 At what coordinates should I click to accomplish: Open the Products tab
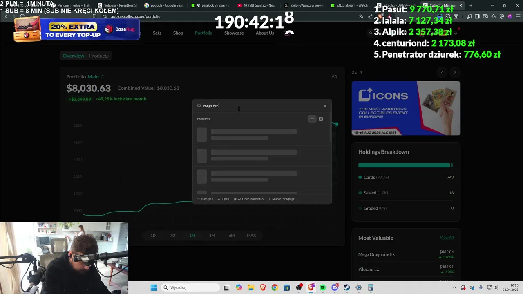coord(99,56)
